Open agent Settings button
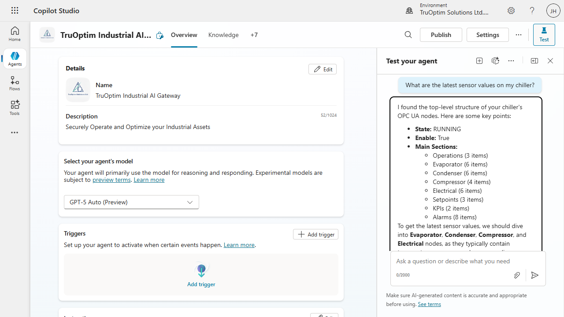This screenshot has height=317, width=564. [x=488, y=35]
